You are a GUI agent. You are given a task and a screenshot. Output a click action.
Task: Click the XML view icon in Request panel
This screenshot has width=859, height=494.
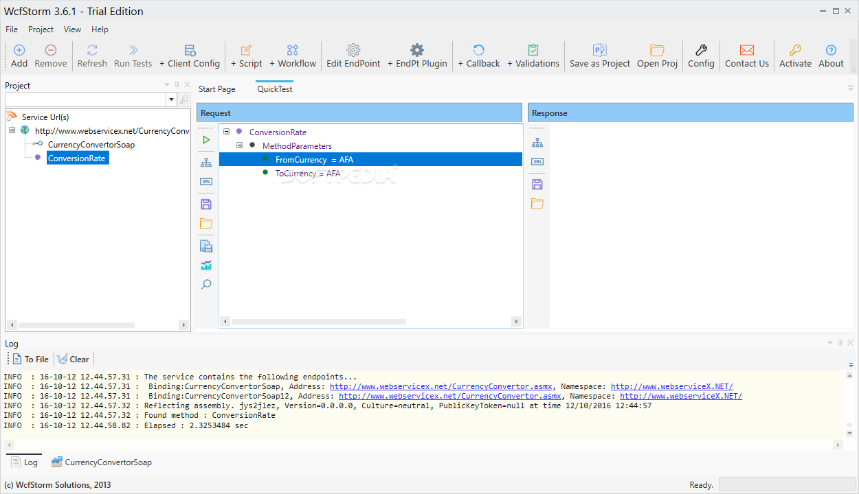click(206, 182)
